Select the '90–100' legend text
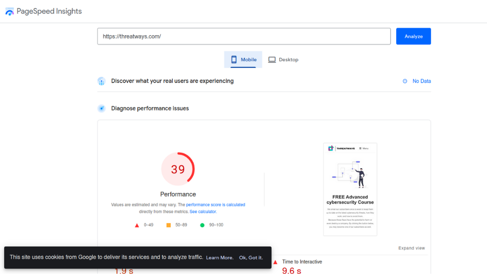This screenshot has width=487, height=278. pos(216,225)
